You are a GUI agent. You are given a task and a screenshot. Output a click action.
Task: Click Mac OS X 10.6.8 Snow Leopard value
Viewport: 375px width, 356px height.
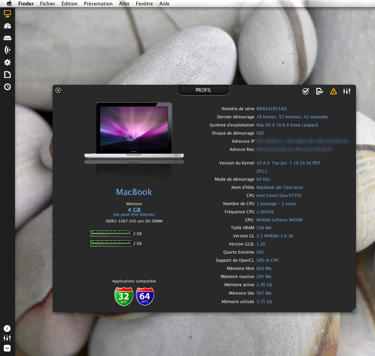[x=287, y=125]
